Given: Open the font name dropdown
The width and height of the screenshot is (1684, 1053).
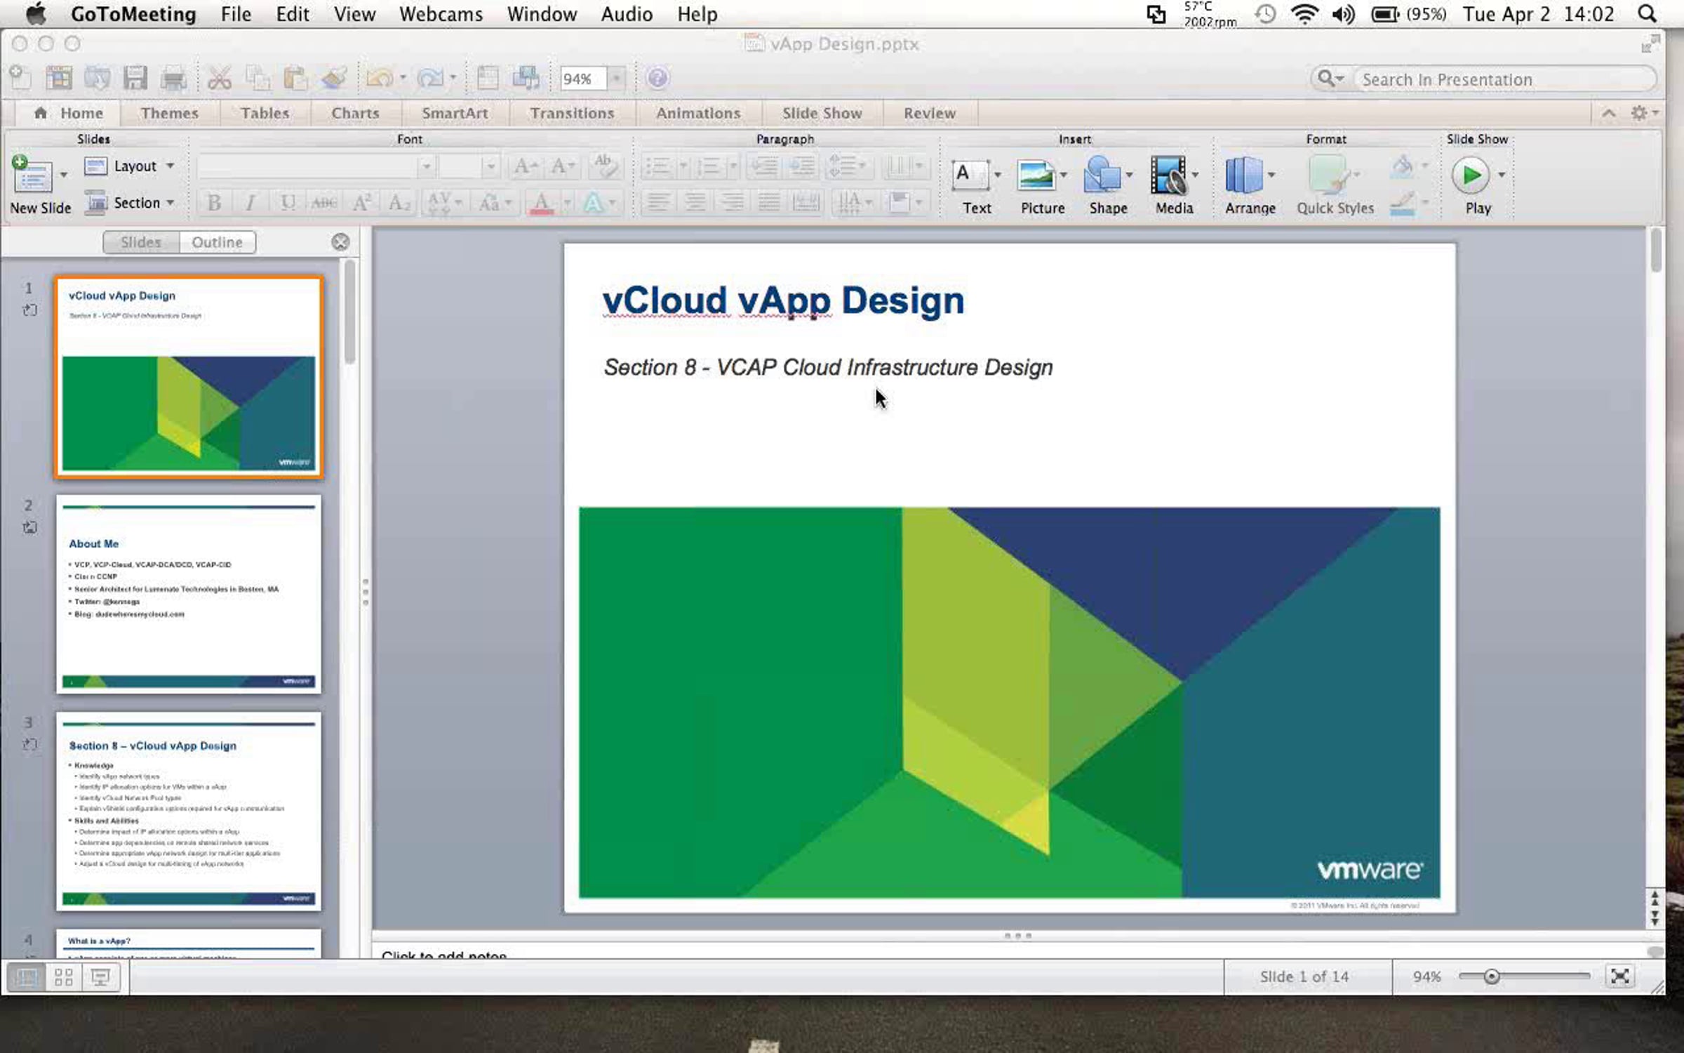Looking at the screenshot, I should tap(426, 166).
